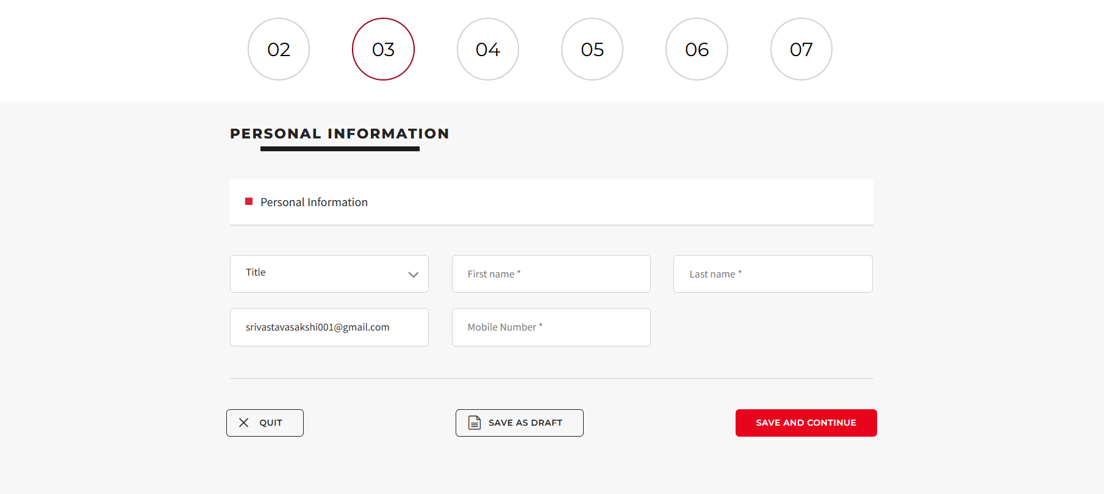Click the SAVE AS DRAFT label text
1104x494 pixels.
pyautogui.click(x=525, y=423)
